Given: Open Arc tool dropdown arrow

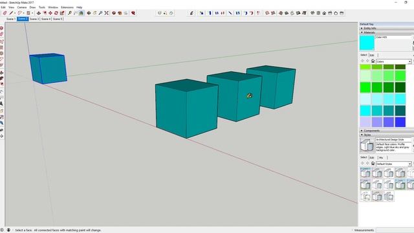Looking at the screenshot, I should click(23, 13).
